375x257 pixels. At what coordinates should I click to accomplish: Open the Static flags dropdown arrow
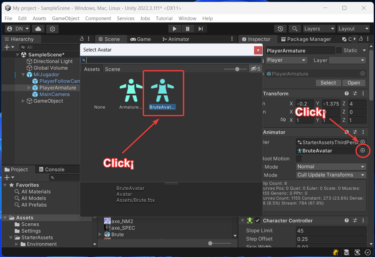(364, 50)
